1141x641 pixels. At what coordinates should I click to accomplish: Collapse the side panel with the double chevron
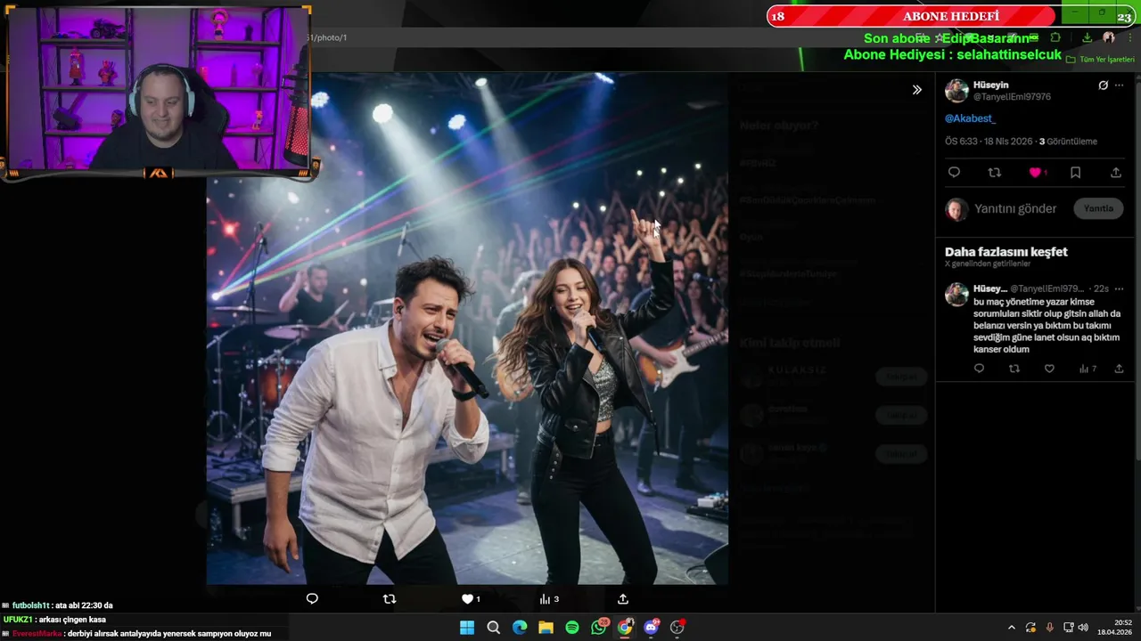[x=916, y=90]
